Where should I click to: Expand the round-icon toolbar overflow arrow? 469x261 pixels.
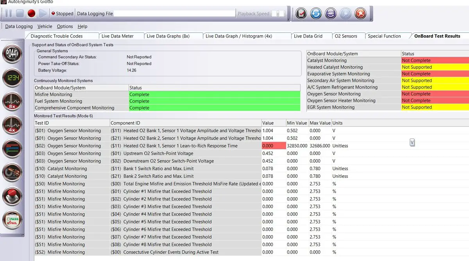click(x=371, y=19)
